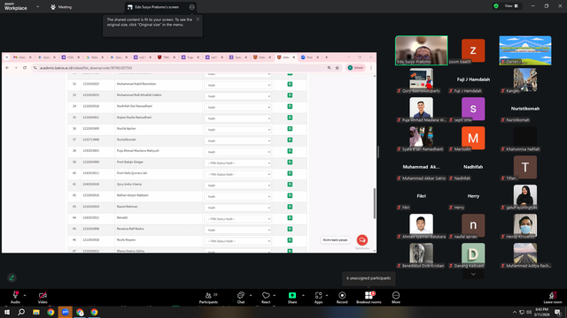The image size is (567, 318).
Task: Click student name 'Nurlatikomah' in table
Action: tap(126, 140)
